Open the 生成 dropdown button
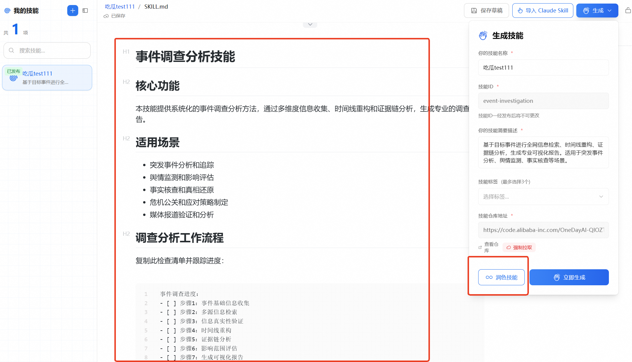632x362 pixels. (597, 11)
